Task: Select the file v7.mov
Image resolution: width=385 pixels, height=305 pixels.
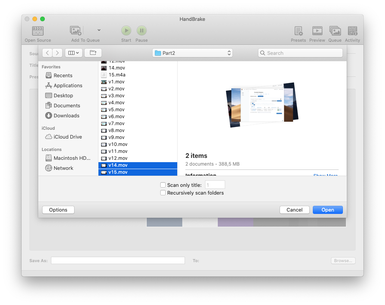Action: click(x=138, y=124)
